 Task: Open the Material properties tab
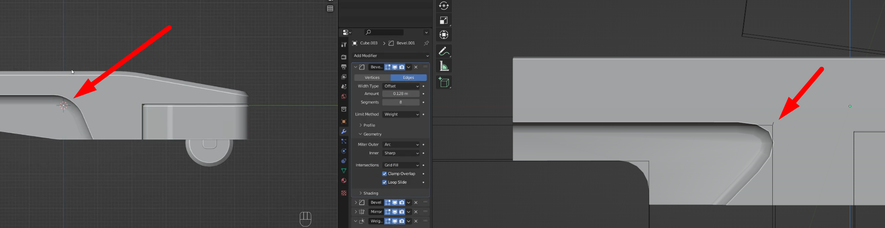[x=344, y=180]
